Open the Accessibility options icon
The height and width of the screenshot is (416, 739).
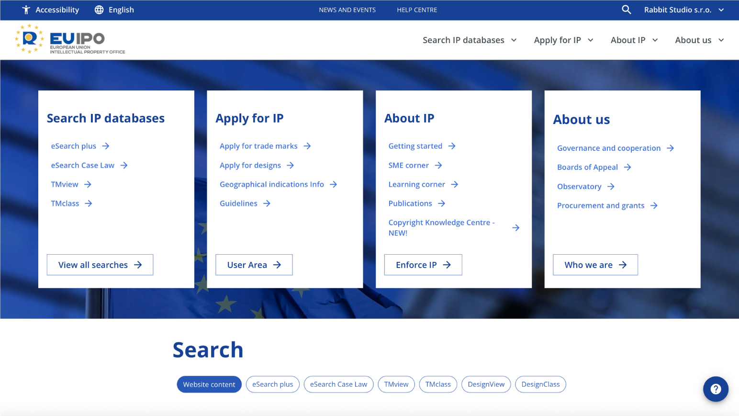pyautogui.click(x=26, y=10)
